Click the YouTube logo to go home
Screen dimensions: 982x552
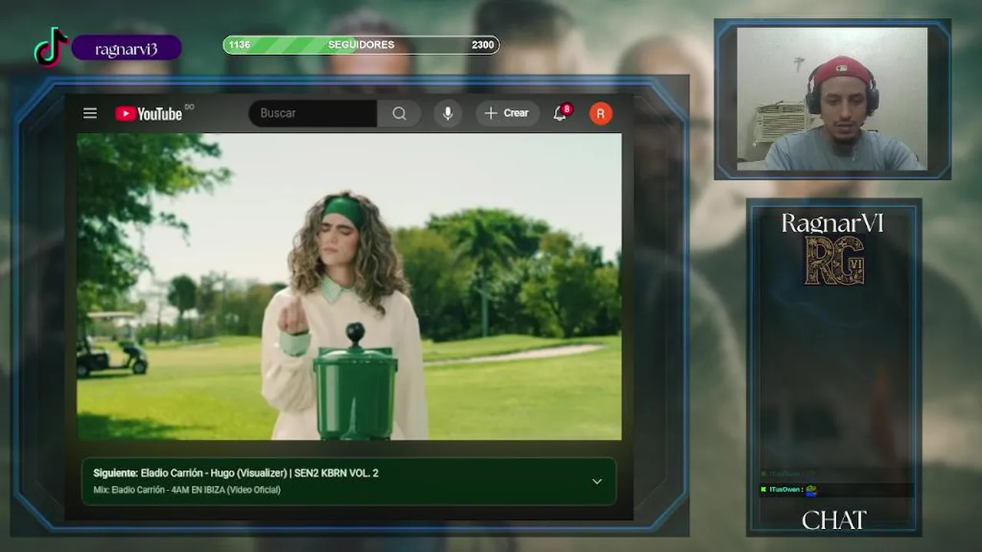point(149,113)
